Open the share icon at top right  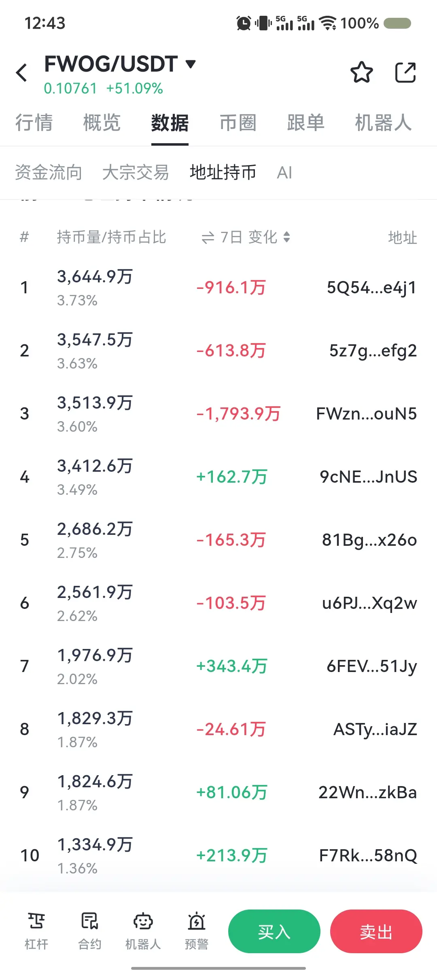pyautogui.click(x=405, y=72)
